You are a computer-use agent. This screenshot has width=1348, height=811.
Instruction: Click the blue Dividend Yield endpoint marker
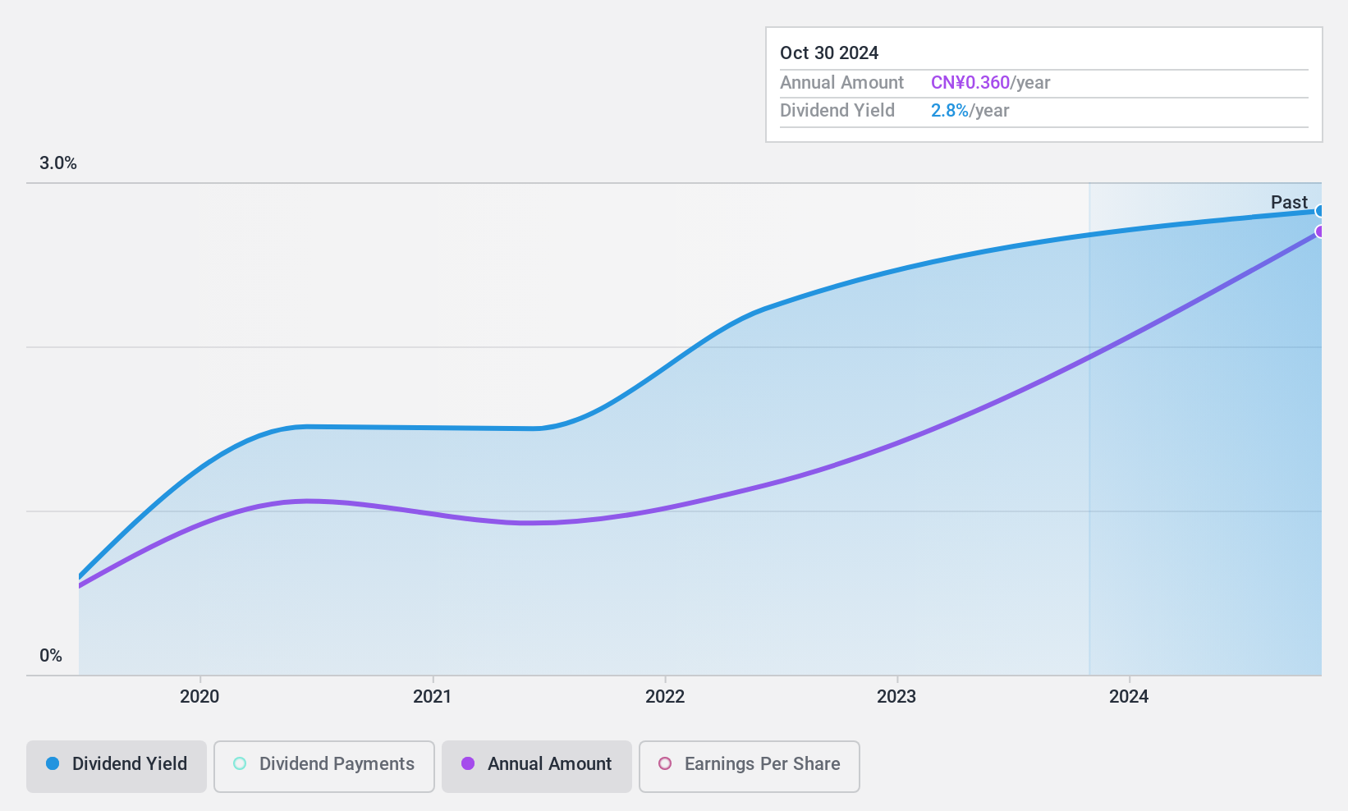pyautogui.click(x=1320, y=211)
